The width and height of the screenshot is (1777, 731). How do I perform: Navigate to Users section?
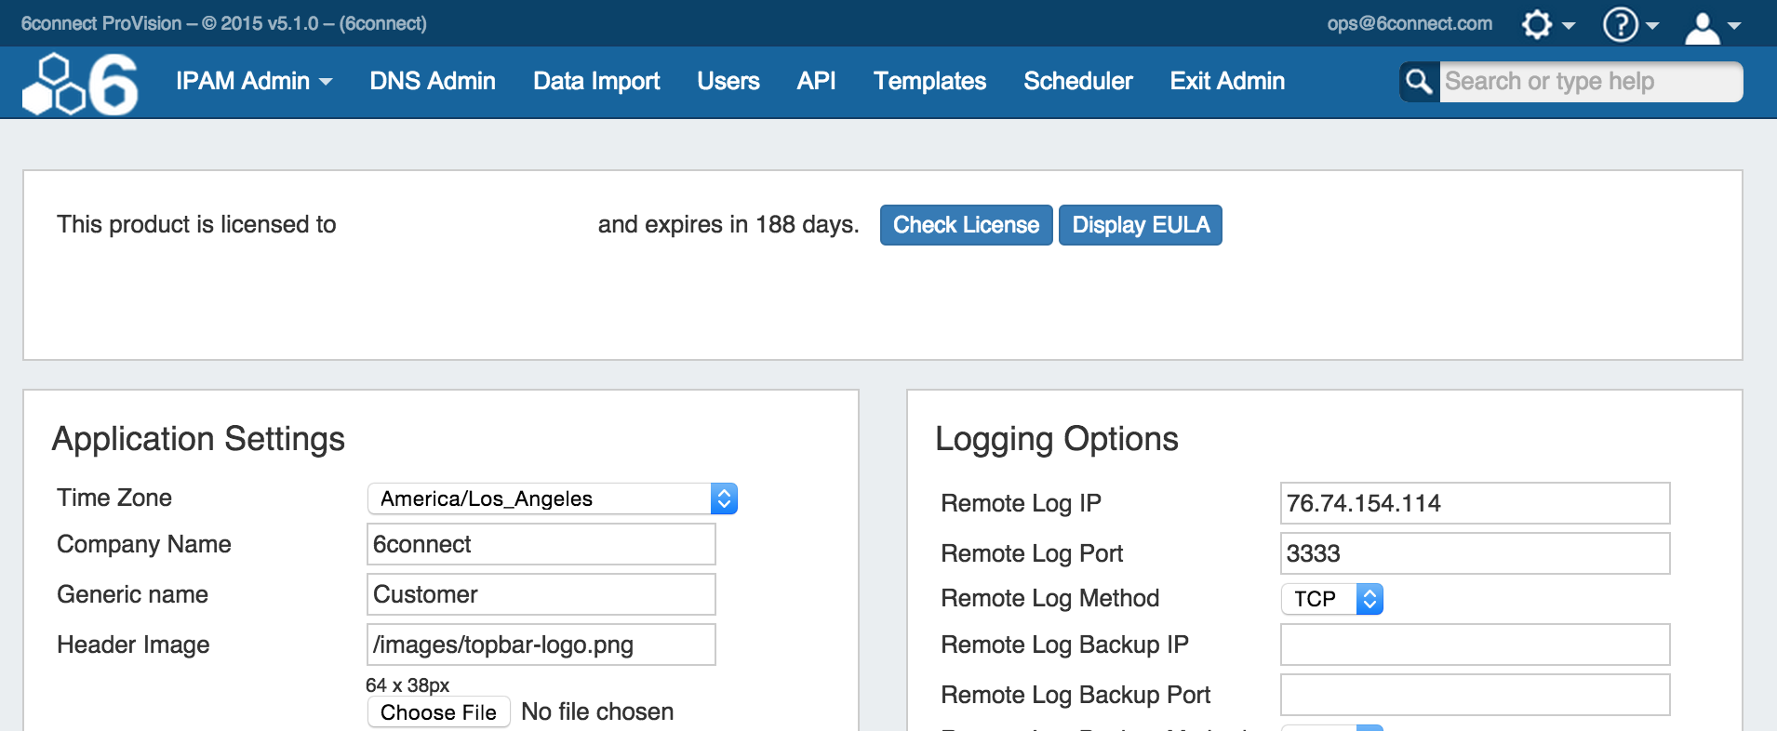[x=728, y=82]
